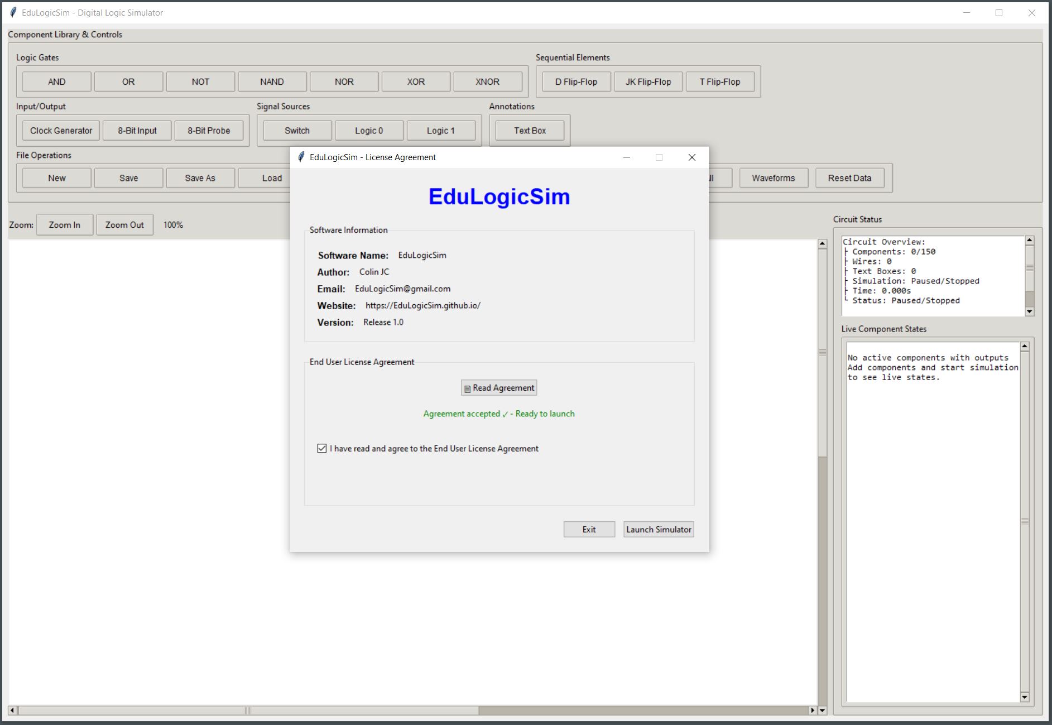Click Exit in the license dialog
Screen dimensions: 1052x725
[589, 529]
